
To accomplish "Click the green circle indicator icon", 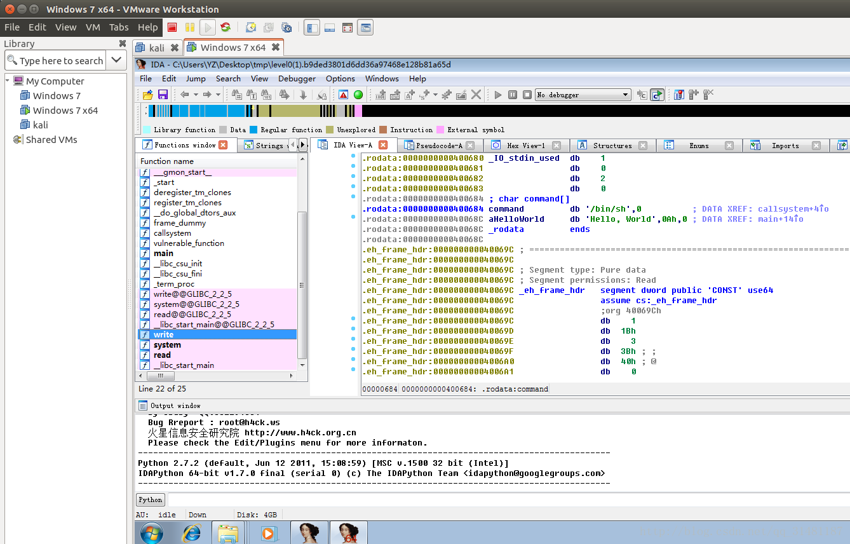I will (x=358, y=95).
